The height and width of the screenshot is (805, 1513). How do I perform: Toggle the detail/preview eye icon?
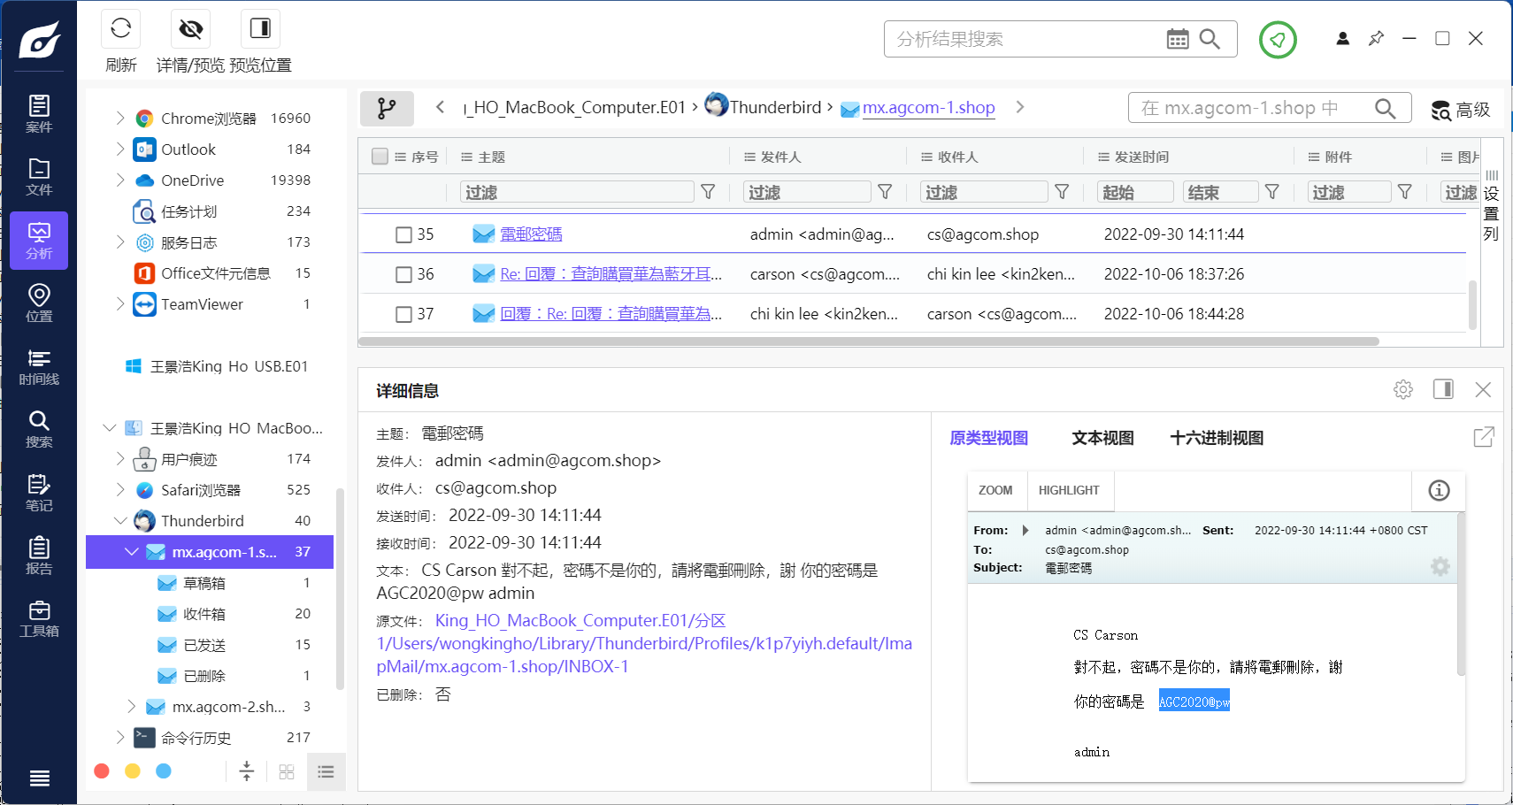tap(190, 28)
